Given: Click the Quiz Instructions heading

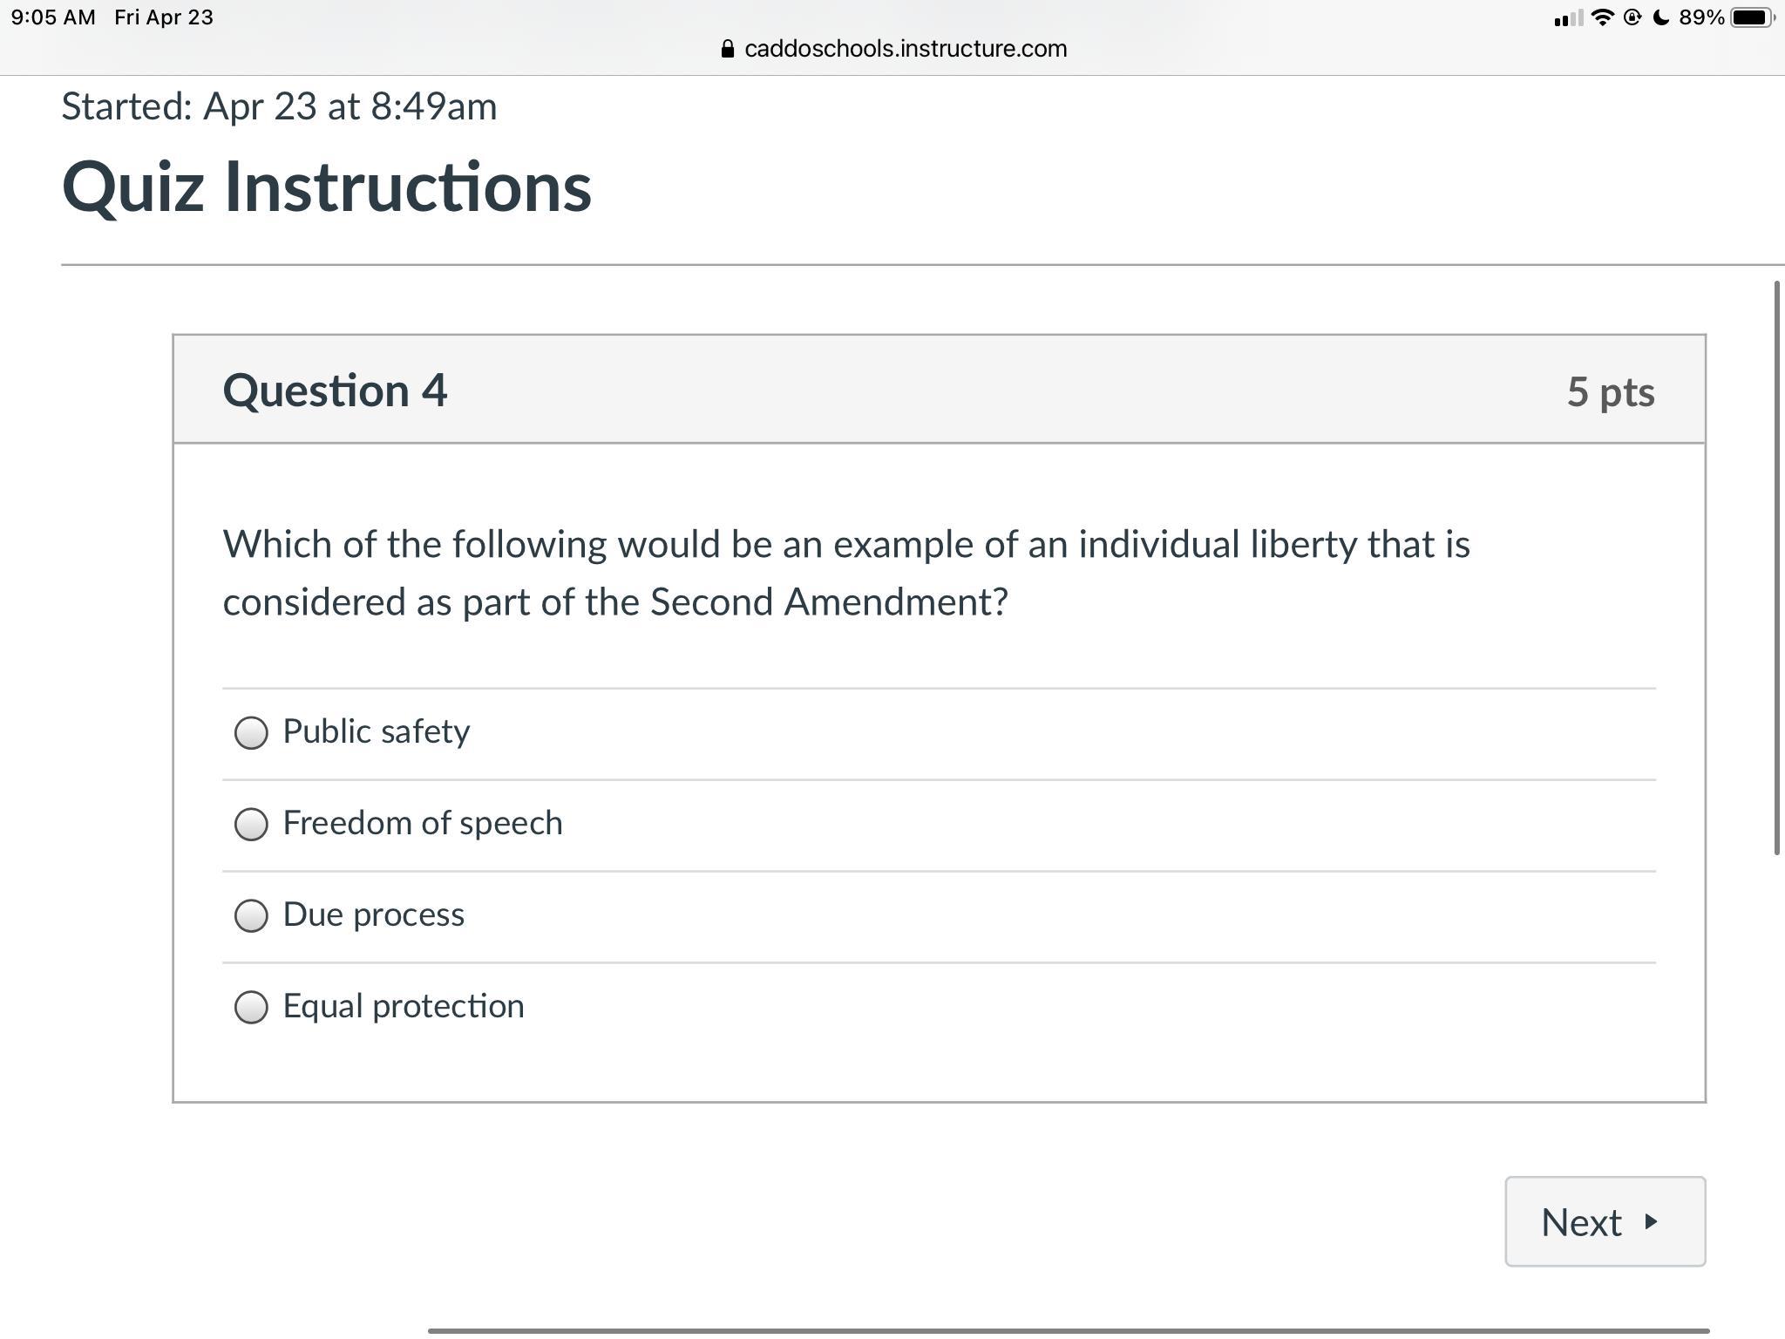Looking at the screenshot, I should click(x=327, y=187).
